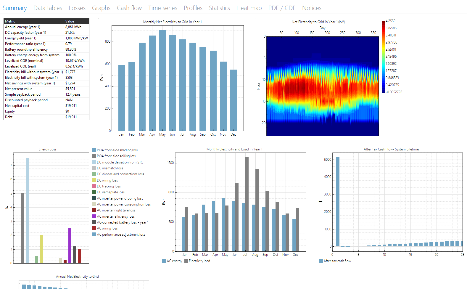Switch to the Data tables tab
Screen dimensions: 467x289
tap(48, 8)
